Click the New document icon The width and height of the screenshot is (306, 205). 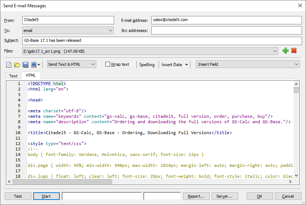9,65
